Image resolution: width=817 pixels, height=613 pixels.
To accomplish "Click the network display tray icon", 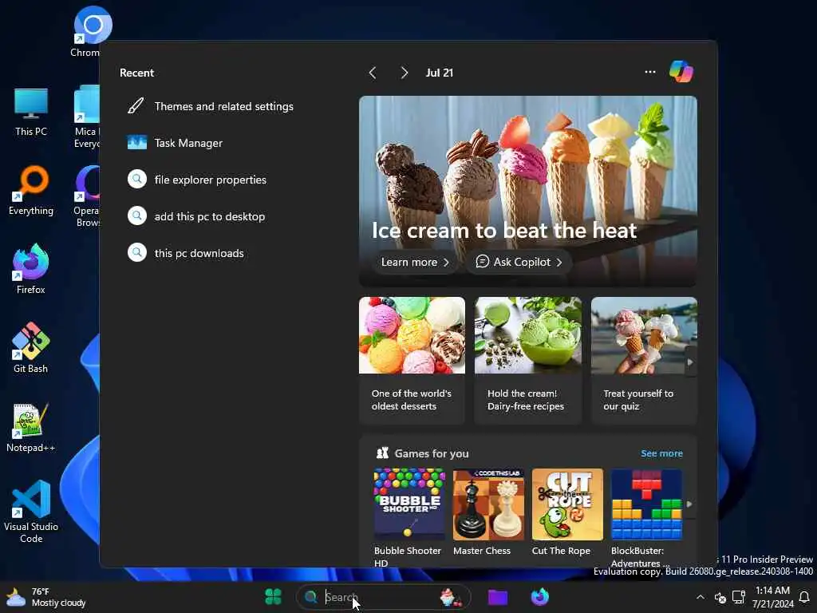I will pyautogui.click(x=738, y=597).
